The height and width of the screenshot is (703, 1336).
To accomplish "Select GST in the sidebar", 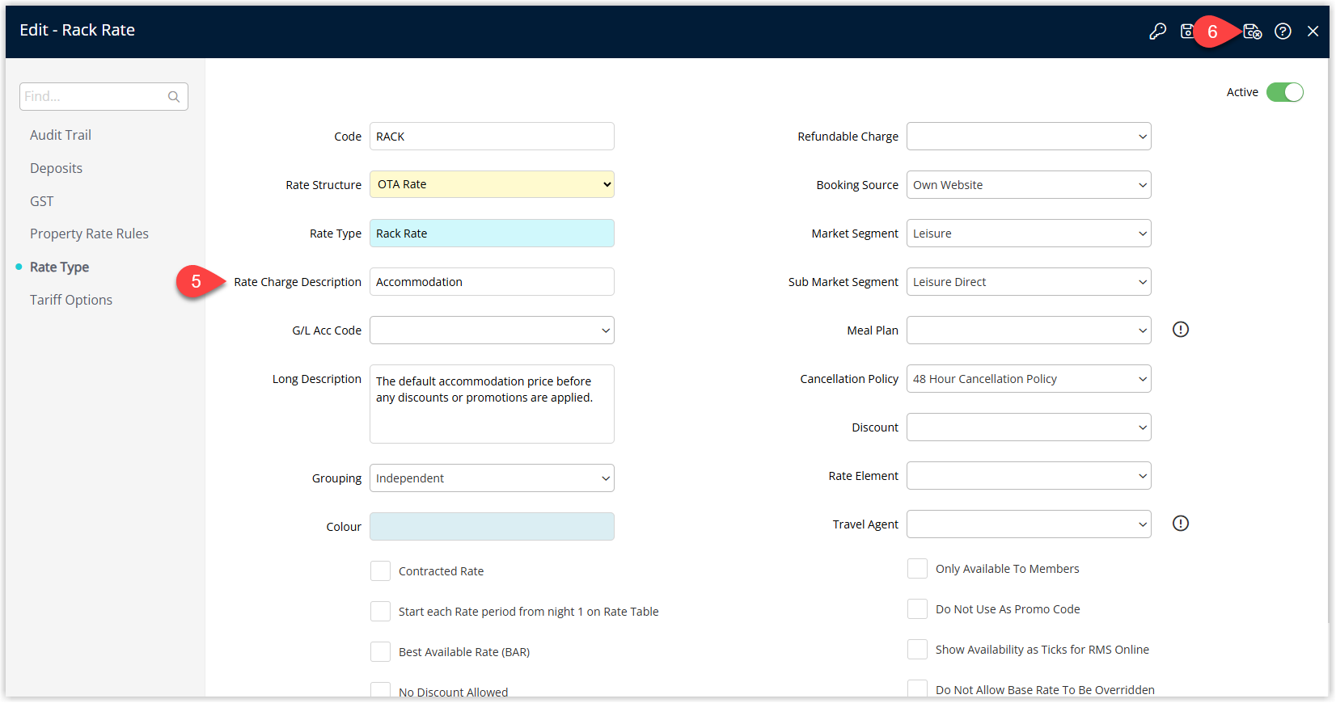I will [x=41, y=201].
